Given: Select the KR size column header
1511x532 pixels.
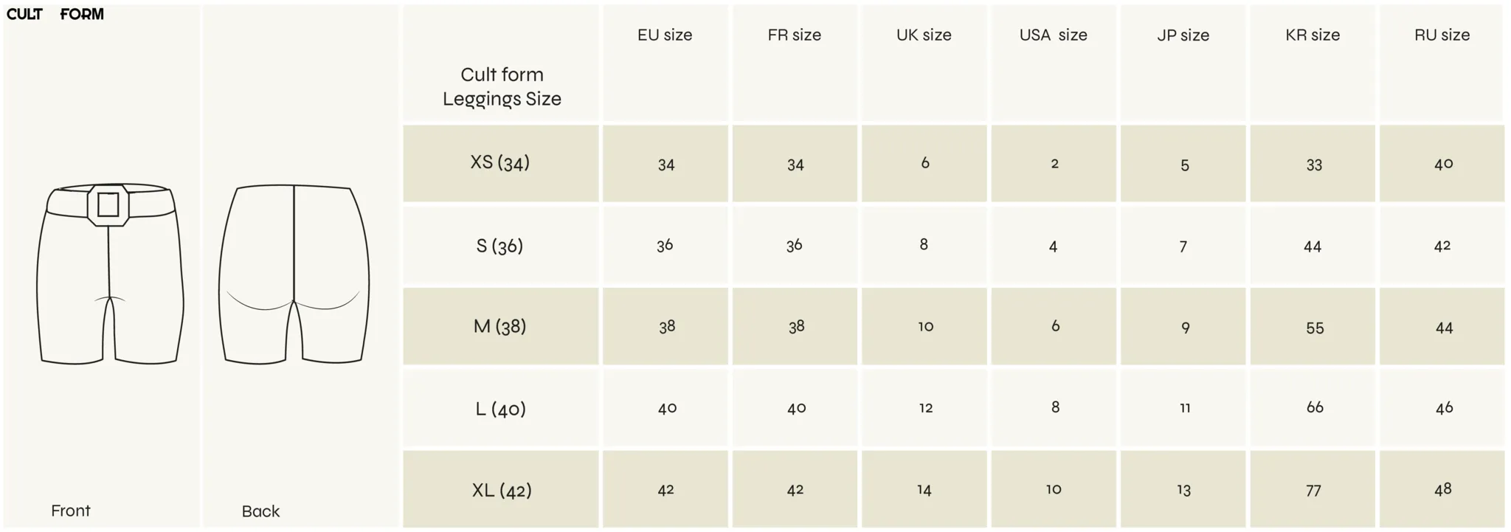Looking at the screenshot, I should [x=1313, y=35].
